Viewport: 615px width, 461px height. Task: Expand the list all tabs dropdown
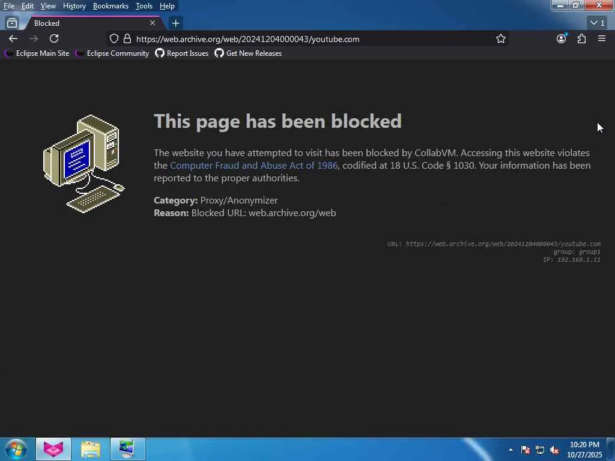tap(598, 23)
